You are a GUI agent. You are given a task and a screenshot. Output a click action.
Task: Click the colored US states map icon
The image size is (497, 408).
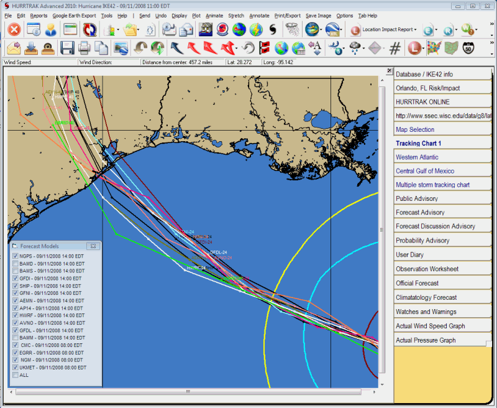[x=434, y=48]
